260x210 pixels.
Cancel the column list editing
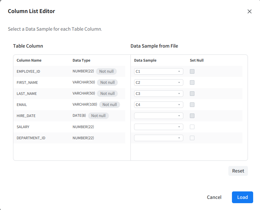pyautogui.click(x=214, y=197)
